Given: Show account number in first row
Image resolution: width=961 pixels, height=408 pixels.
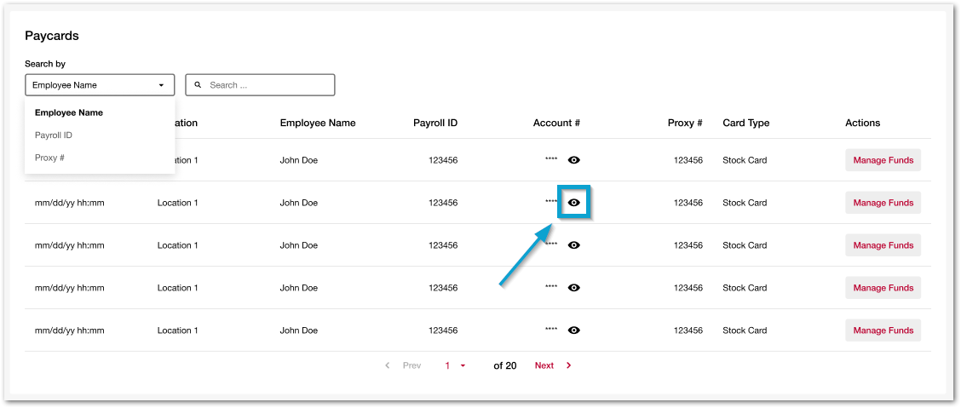Looking at the screenshot, I should (574, 160).
